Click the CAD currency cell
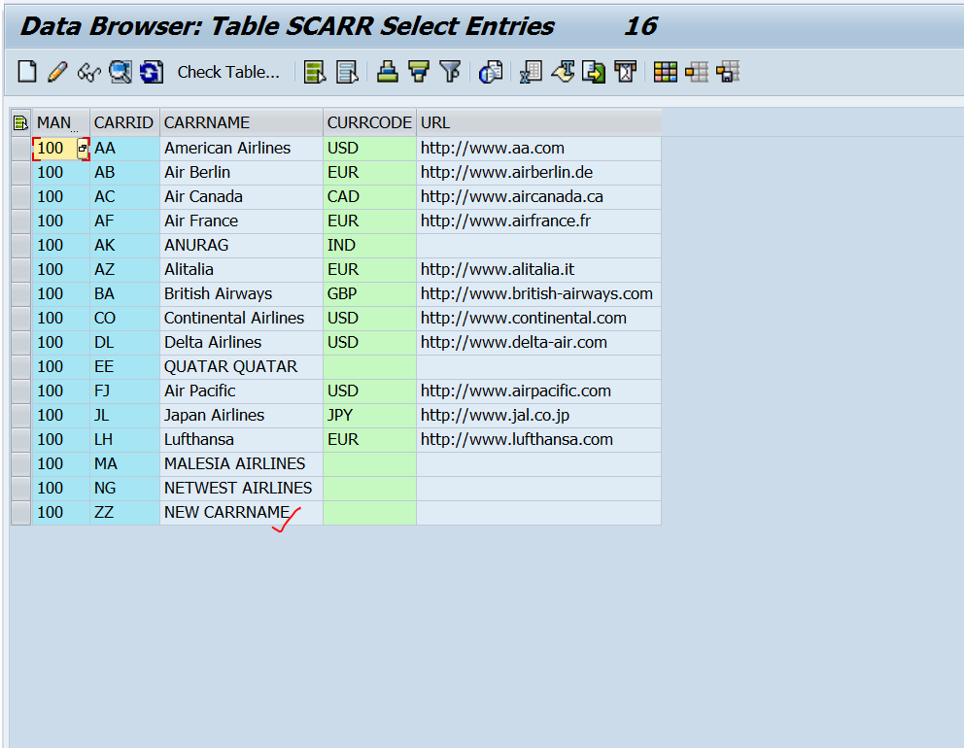Image resolution: width=964 pixels, height=748 pixels. click(x=369, y=196)
